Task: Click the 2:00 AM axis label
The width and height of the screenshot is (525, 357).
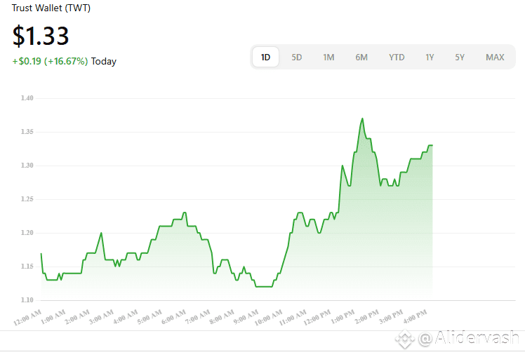Action: coord(77,317)
